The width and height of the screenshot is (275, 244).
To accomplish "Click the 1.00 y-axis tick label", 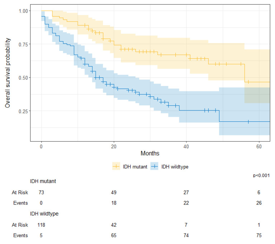I will (x=23, y=11).
